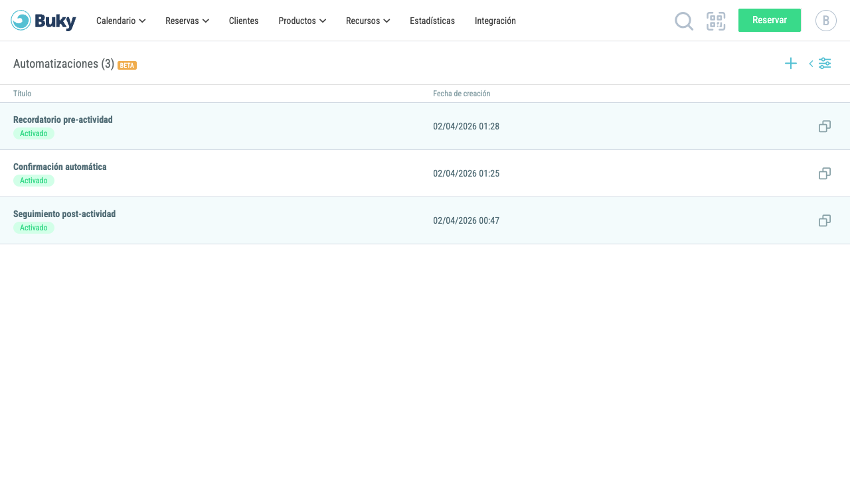Screen dimensions: 850x478
Task: Open the user avatar B menu
Action: (826, 21)
